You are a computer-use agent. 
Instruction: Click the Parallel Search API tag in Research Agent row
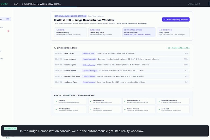coord(89,59)
